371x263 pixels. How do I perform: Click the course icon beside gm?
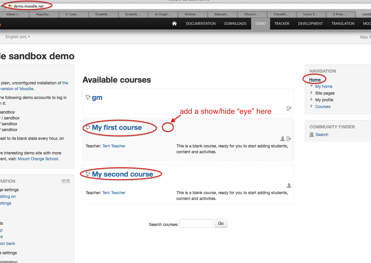point(88,97)
